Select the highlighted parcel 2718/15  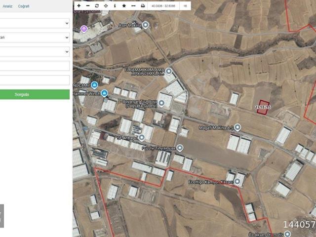(263, 108)
